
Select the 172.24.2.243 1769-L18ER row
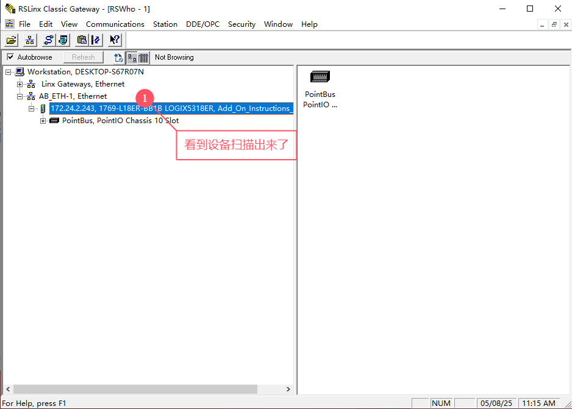pos(171,108)
